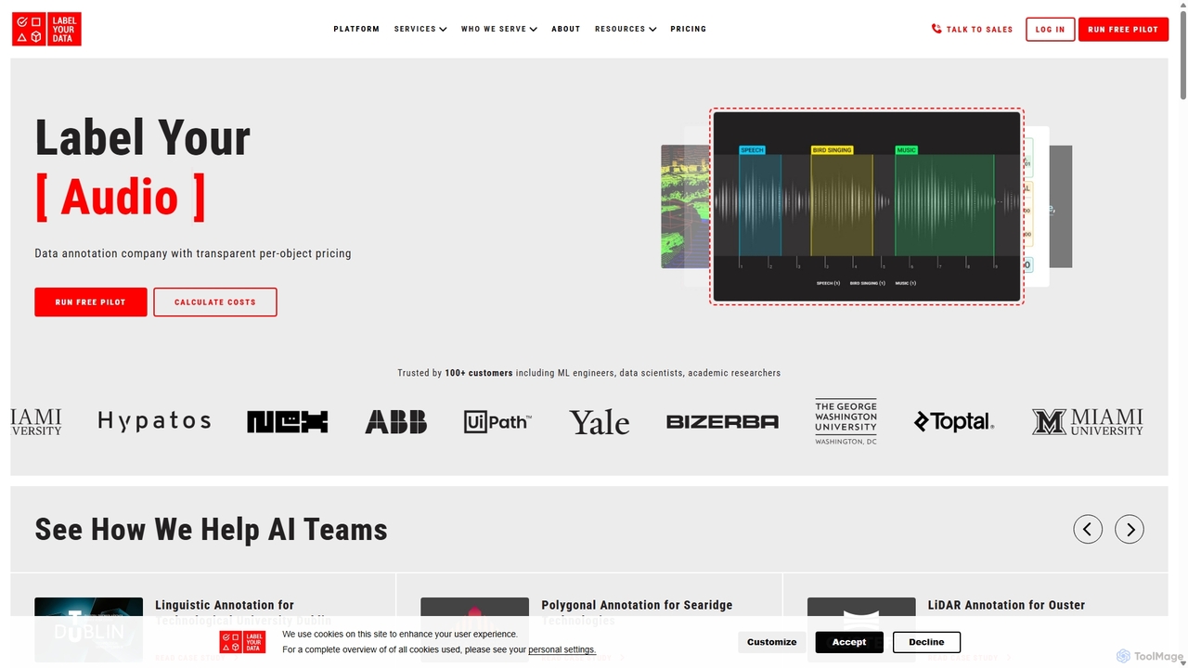
Task: Click the Log In button
Action: (x=1051, y=30)
